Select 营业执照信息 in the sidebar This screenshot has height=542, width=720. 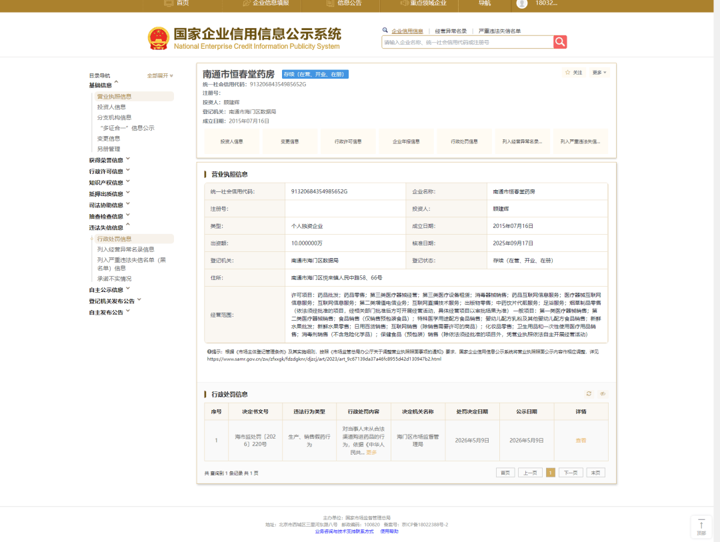click(133, 97)
